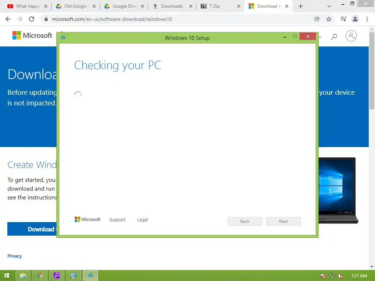The height and width of the screenshot is (281, 375).
Task: Expand the tab search chevron
Action: point(329,6)
